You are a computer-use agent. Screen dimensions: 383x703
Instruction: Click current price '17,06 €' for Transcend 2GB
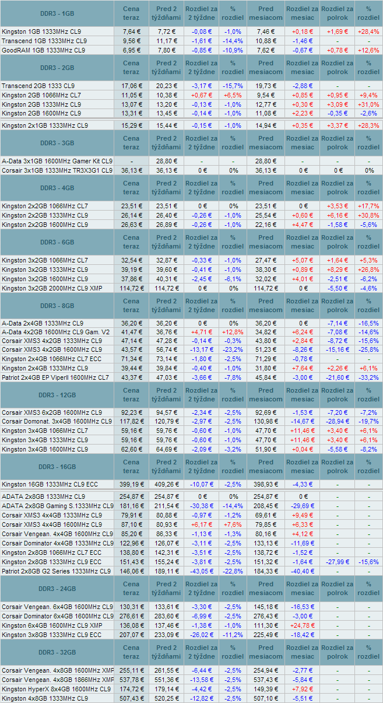click(x=132, y=86)
